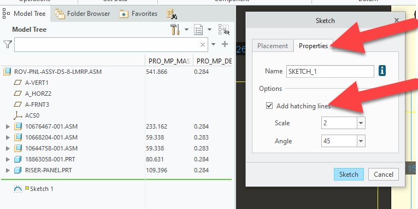The image size is (418, 209).
Task: Select the ACS0 coordinate system
Action: point(32,115)
